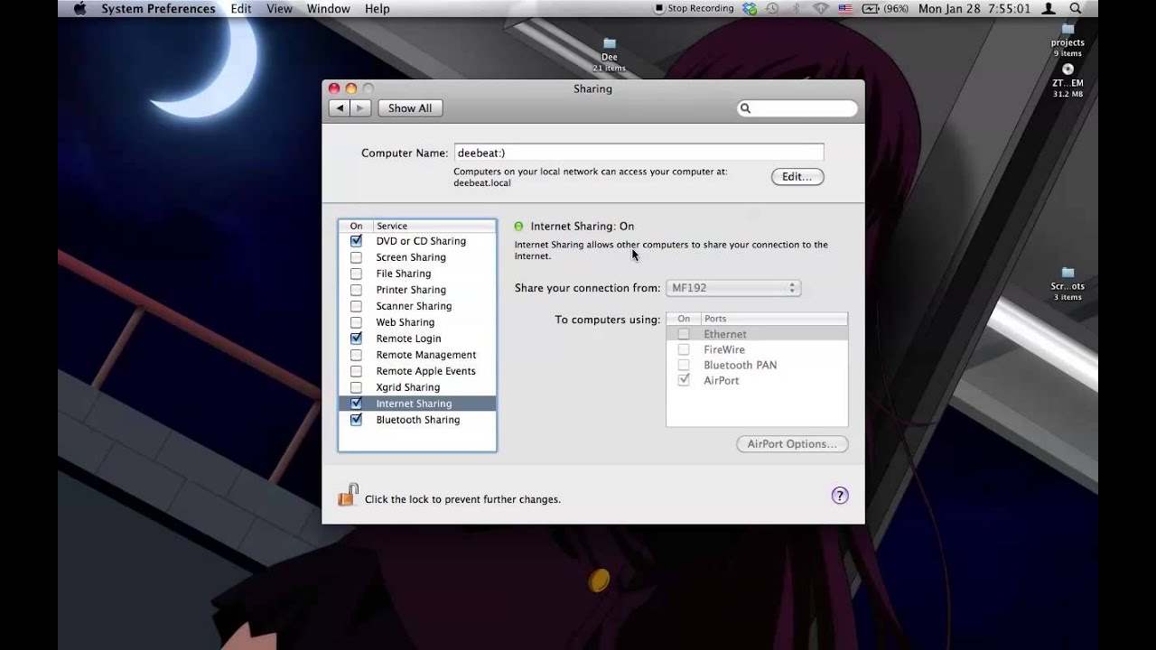Open the AirPort Wi-Fi status menu
The width and height of the screenshot is (1156, 650).
820,9
